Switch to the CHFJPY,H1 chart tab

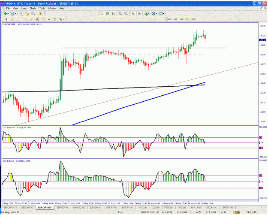click(227, 207)
